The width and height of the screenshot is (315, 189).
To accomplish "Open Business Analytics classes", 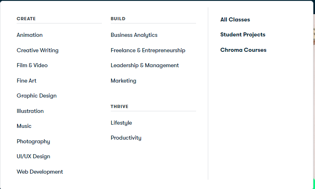I will point(134,35).
